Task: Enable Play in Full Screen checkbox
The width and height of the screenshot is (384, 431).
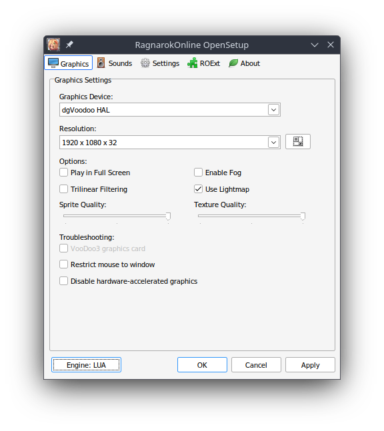Action: click(63, 173)
